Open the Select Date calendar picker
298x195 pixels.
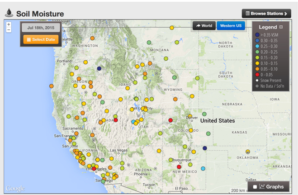point(41,40)
